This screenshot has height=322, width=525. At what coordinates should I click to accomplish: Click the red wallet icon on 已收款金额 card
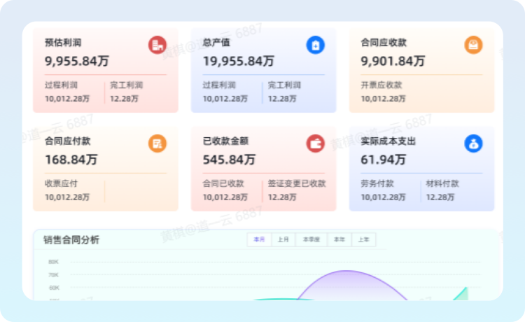point(315,143)
